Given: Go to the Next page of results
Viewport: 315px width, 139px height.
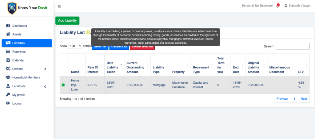Looking at the screenshot, I should point(303,99).
